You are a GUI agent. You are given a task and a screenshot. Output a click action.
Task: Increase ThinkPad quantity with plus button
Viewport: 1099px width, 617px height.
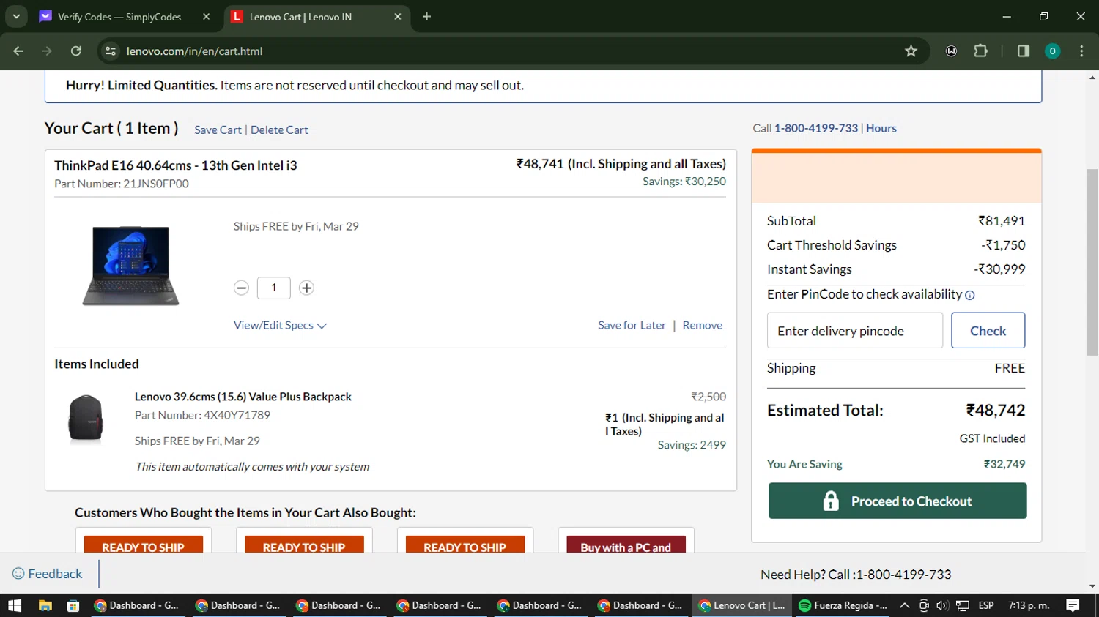point(306,288)
